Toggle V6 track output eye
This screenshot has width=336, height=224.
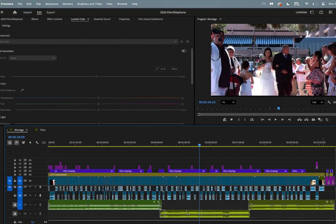[x=30, y=160]
